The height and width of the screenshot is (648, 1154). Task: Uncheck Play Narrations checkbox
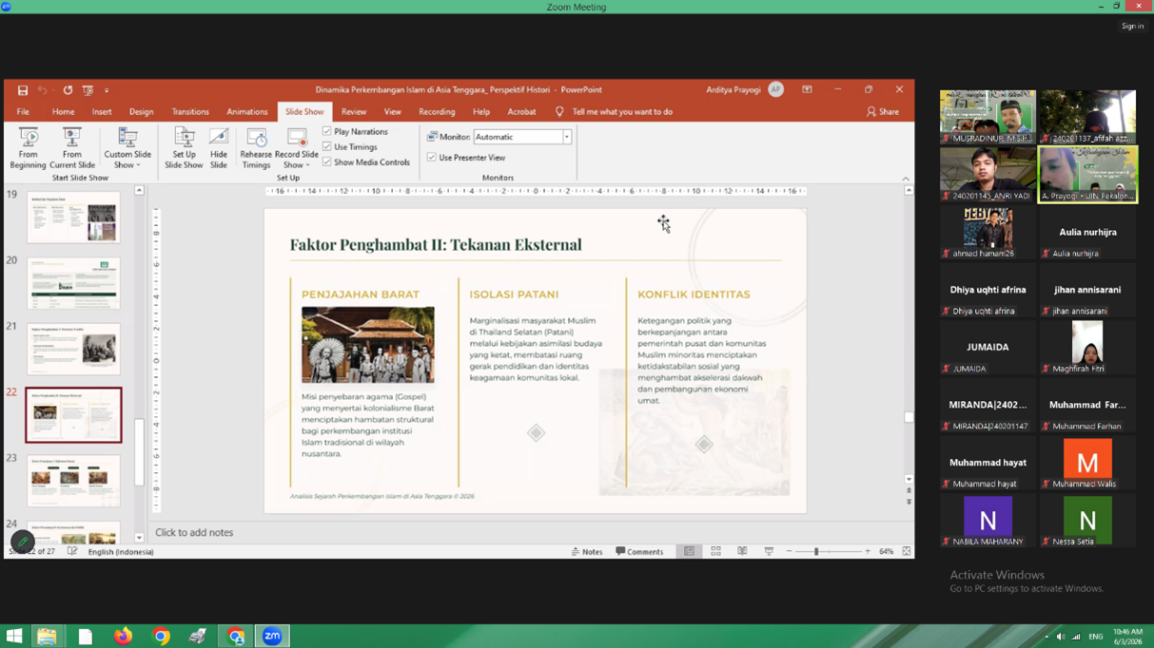pos(327,132)
